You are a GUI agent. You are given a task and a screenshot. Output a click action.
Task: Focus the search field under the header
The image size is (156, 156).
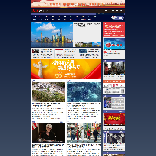(x=110, y=14)
